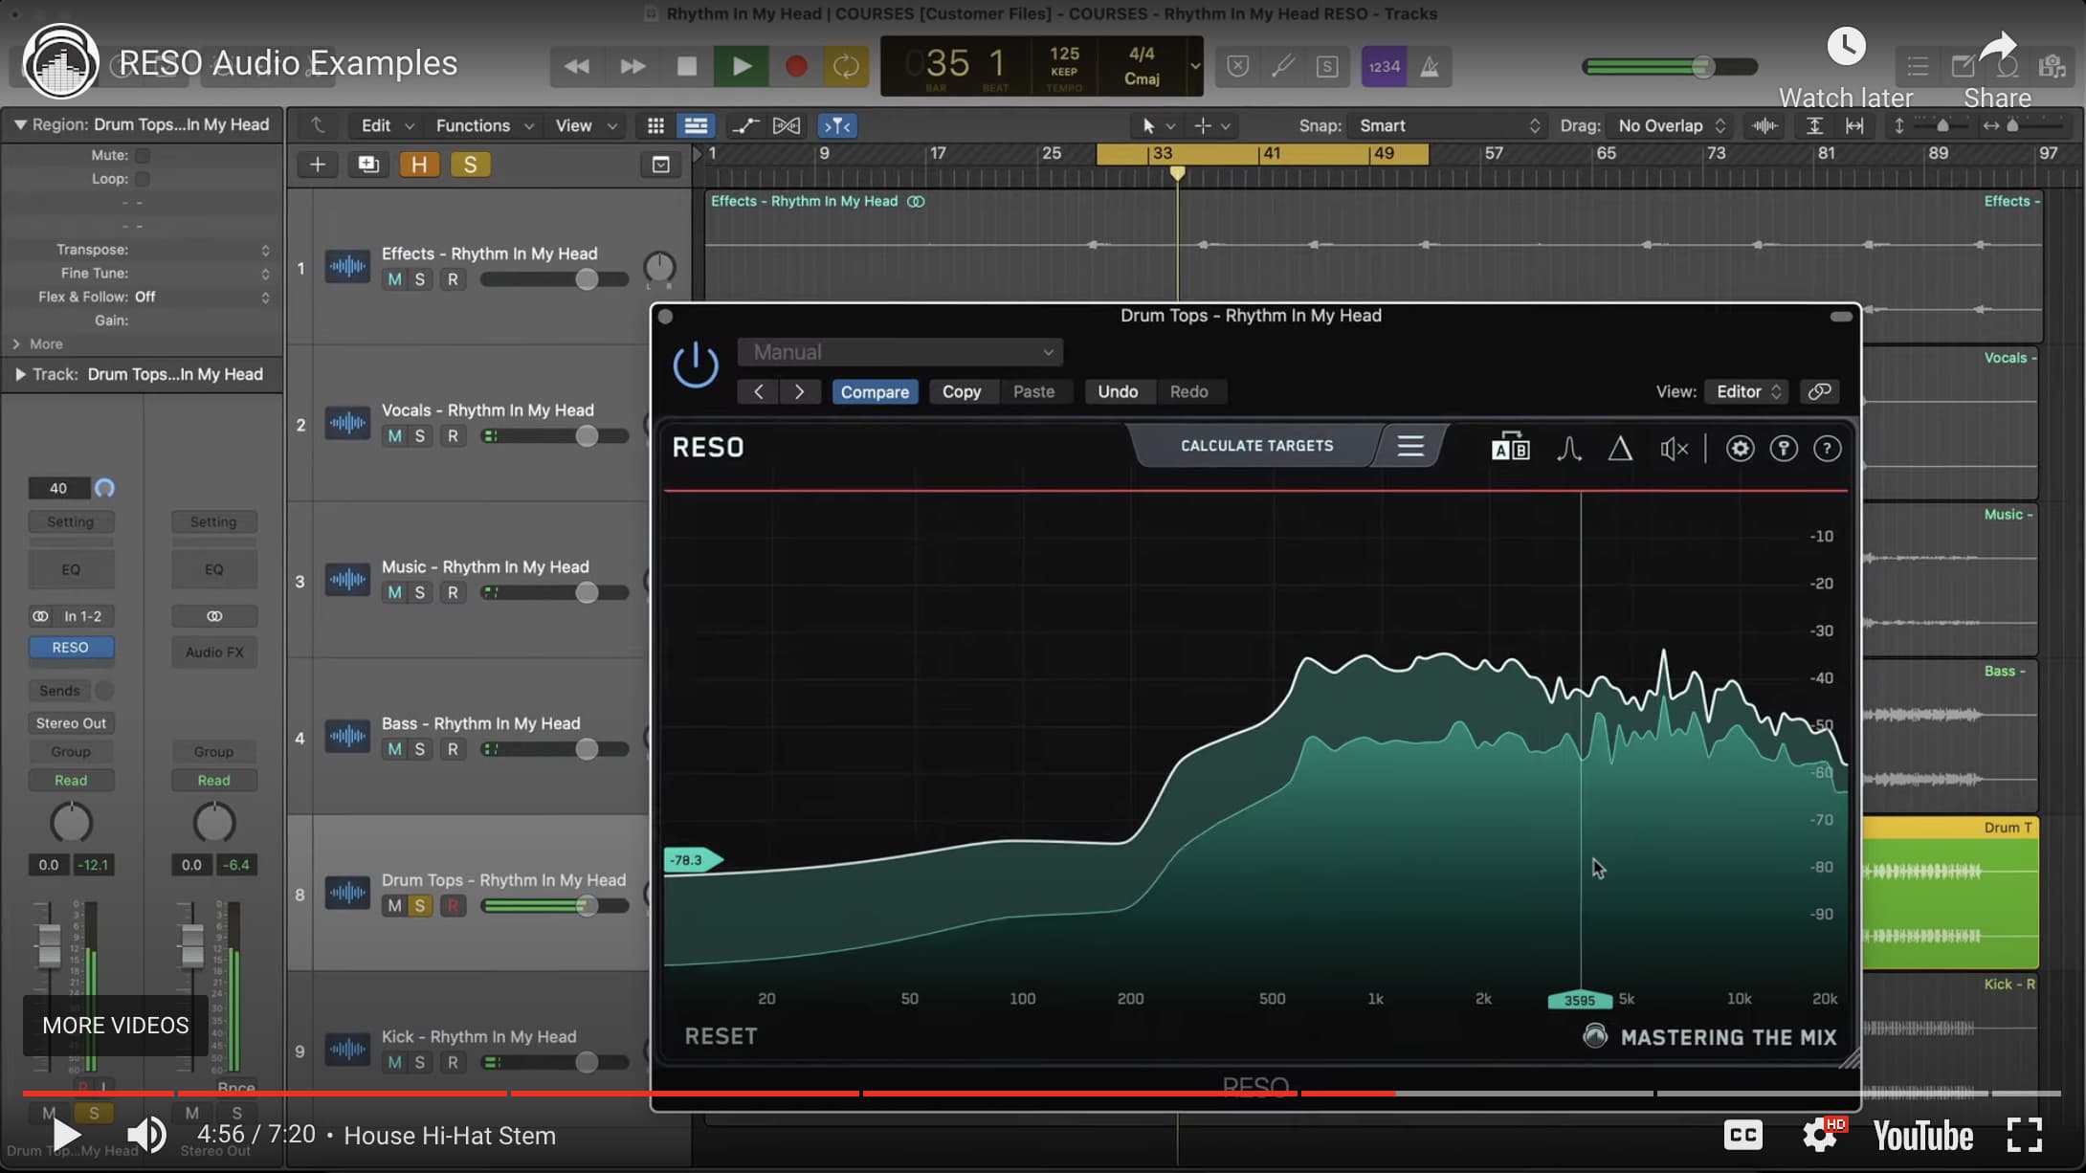Toggle the yellow S global solo button

(x=470, y=165)
